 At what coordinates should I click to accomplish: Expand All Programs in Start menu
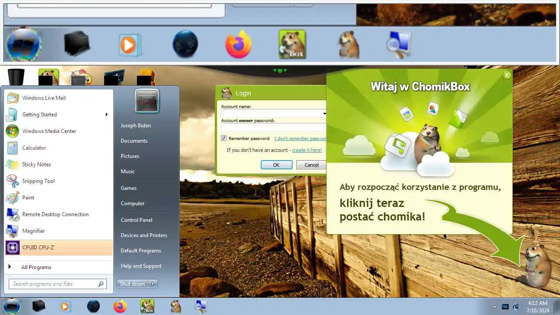tap(59, 267)
